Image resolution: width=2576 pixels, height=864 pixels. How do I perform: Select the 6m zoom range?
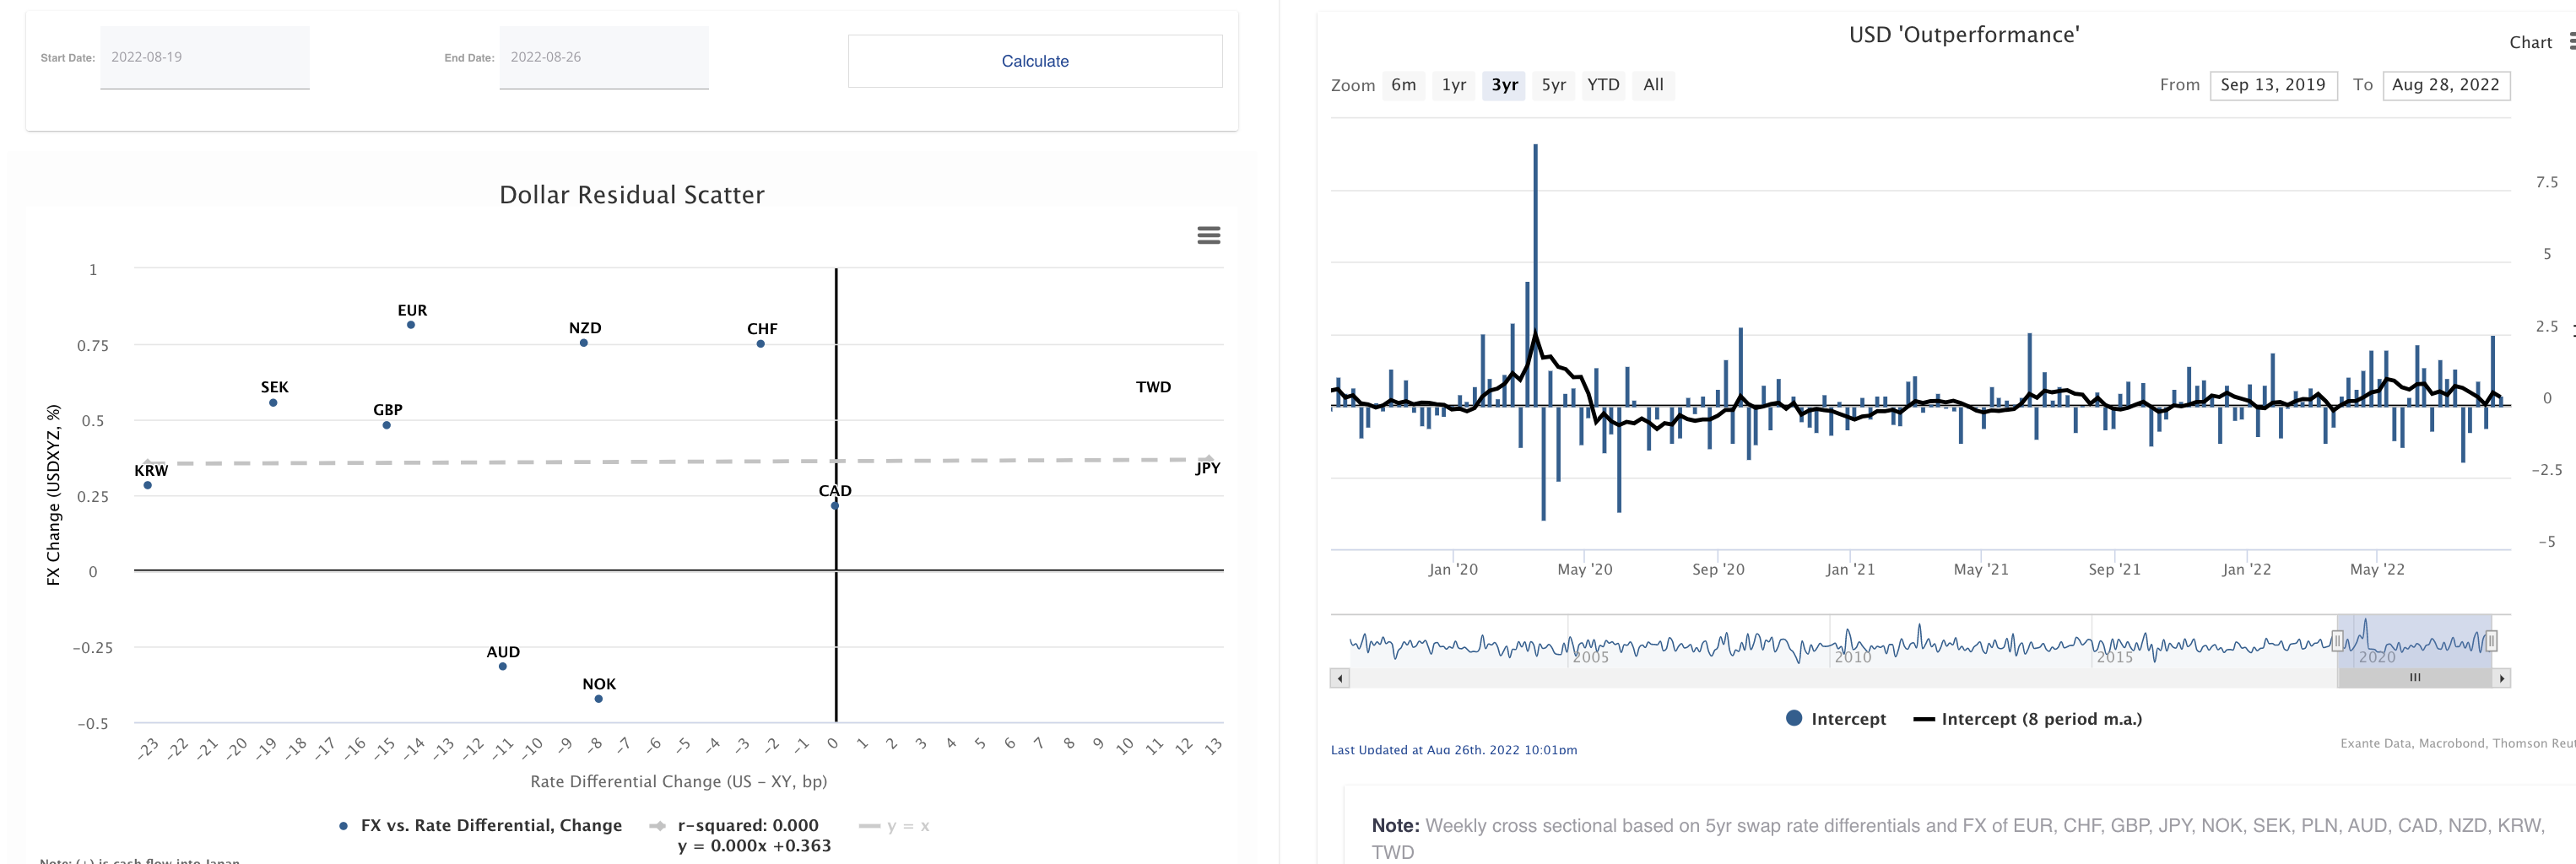pyautogui.click(x=1403, y=85)
